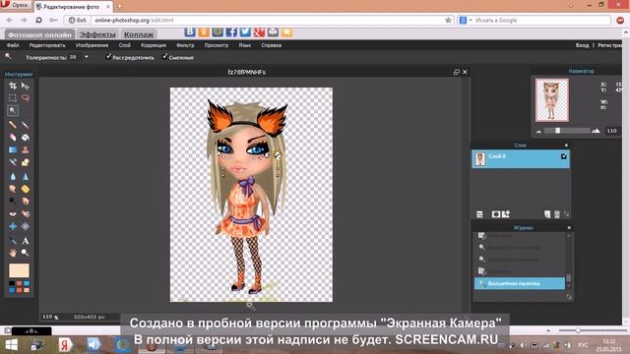Open the Коррекция menu
This screenshot has height=354, width=630.
[x=154, y=45]
